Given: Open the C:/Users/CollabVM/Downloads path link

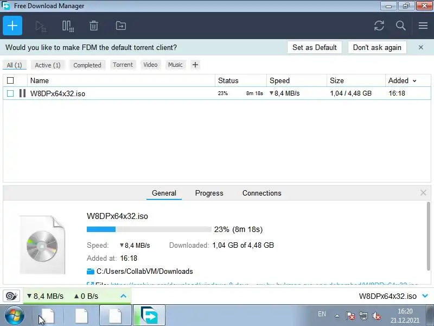Looking at the screenshot, I should (144, 271).
